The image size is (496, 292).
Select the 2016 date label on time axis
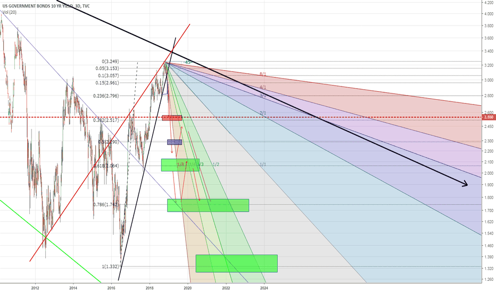point(111,288)
